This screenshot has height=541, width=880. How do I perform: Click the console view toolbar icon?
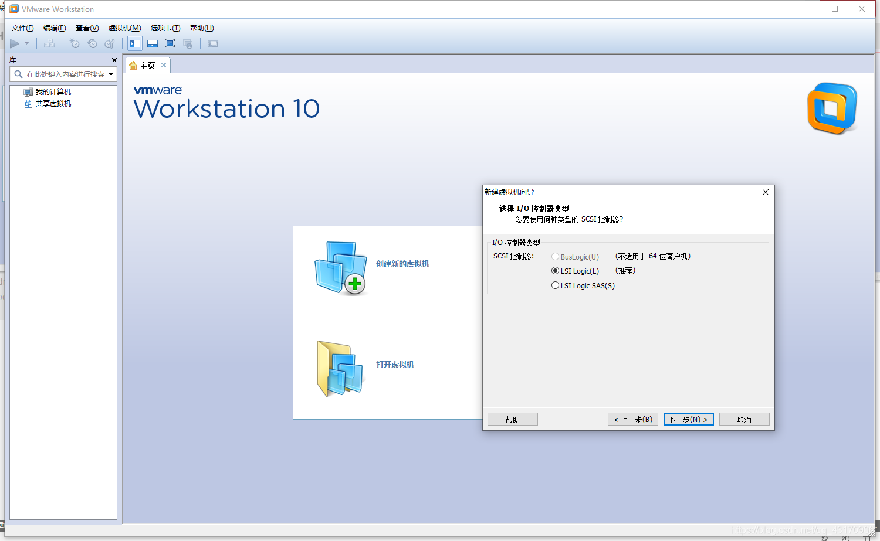(x=213, y=43)
